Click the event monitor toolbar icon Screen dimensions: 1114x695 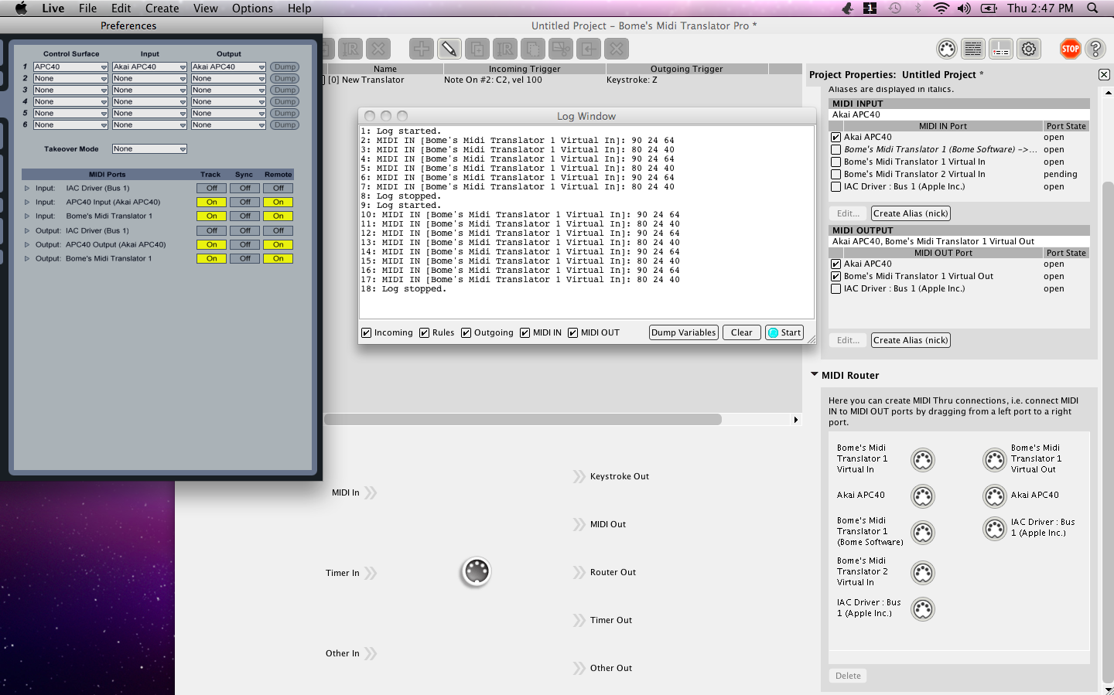pos(1001,49)
